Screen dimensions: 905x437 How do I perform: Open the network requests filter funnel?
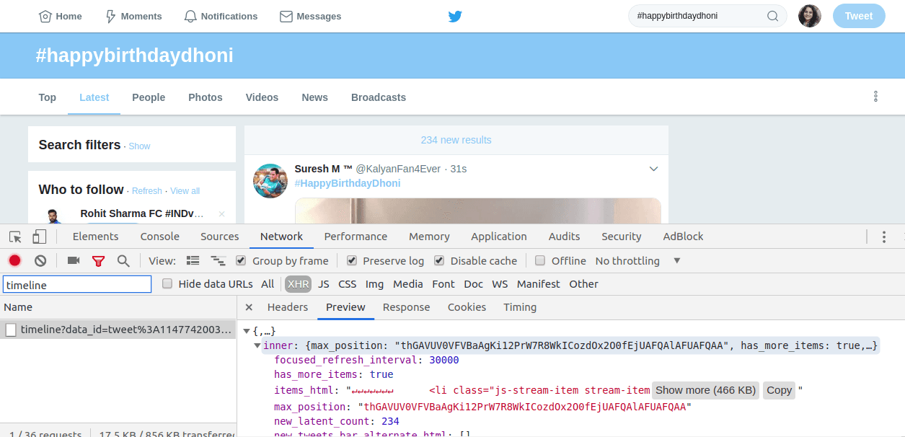click(x=98, y=261)
